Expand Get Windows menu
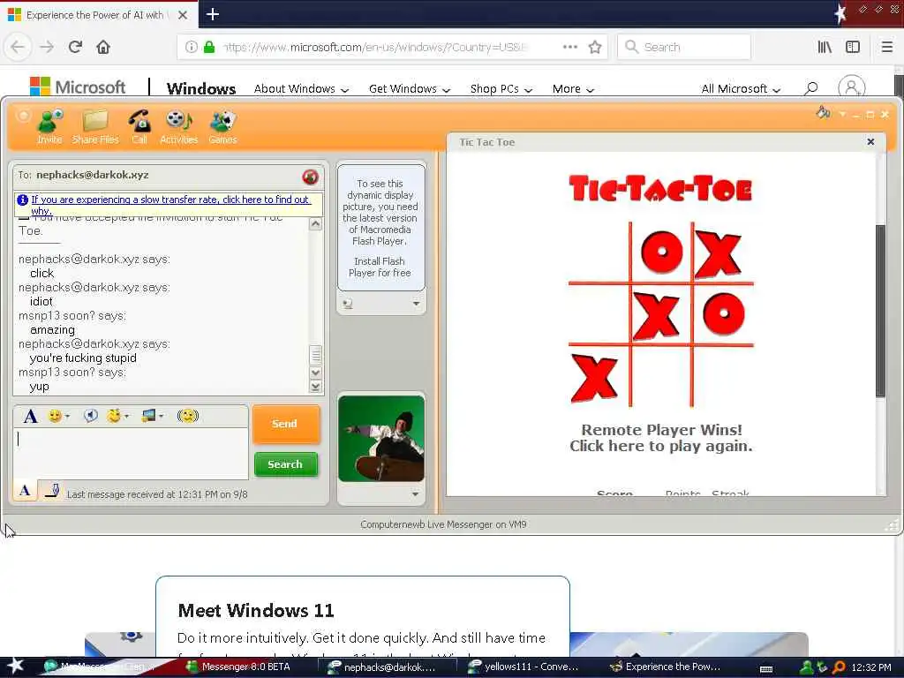This screenshot has height=678, width=904. coord(409,89)
